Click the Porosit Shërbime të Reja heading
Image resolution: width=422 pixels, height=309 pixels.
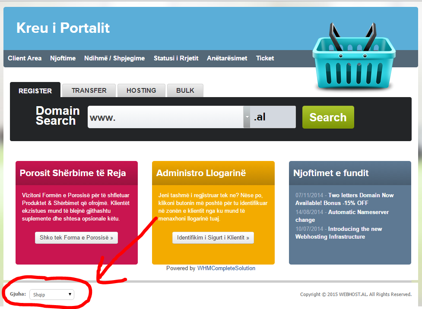(73, 173)
